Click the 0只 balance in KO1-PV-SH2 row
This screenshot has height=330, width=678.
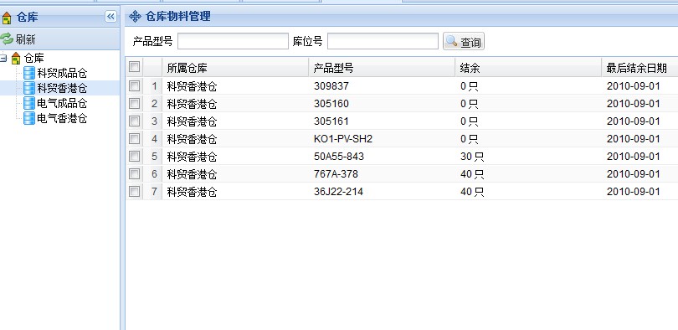tap(469, 139)
